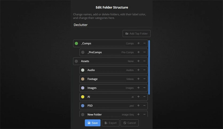Change lavender label color of Images
Screen dimensions: 223x129
[x=83, y=88]
